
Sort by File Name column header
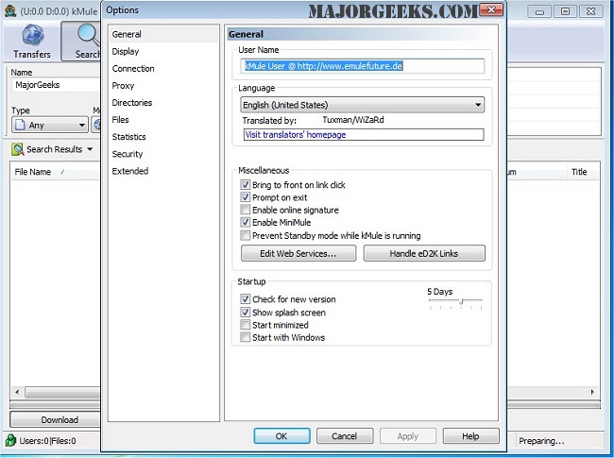coord(33,172)
